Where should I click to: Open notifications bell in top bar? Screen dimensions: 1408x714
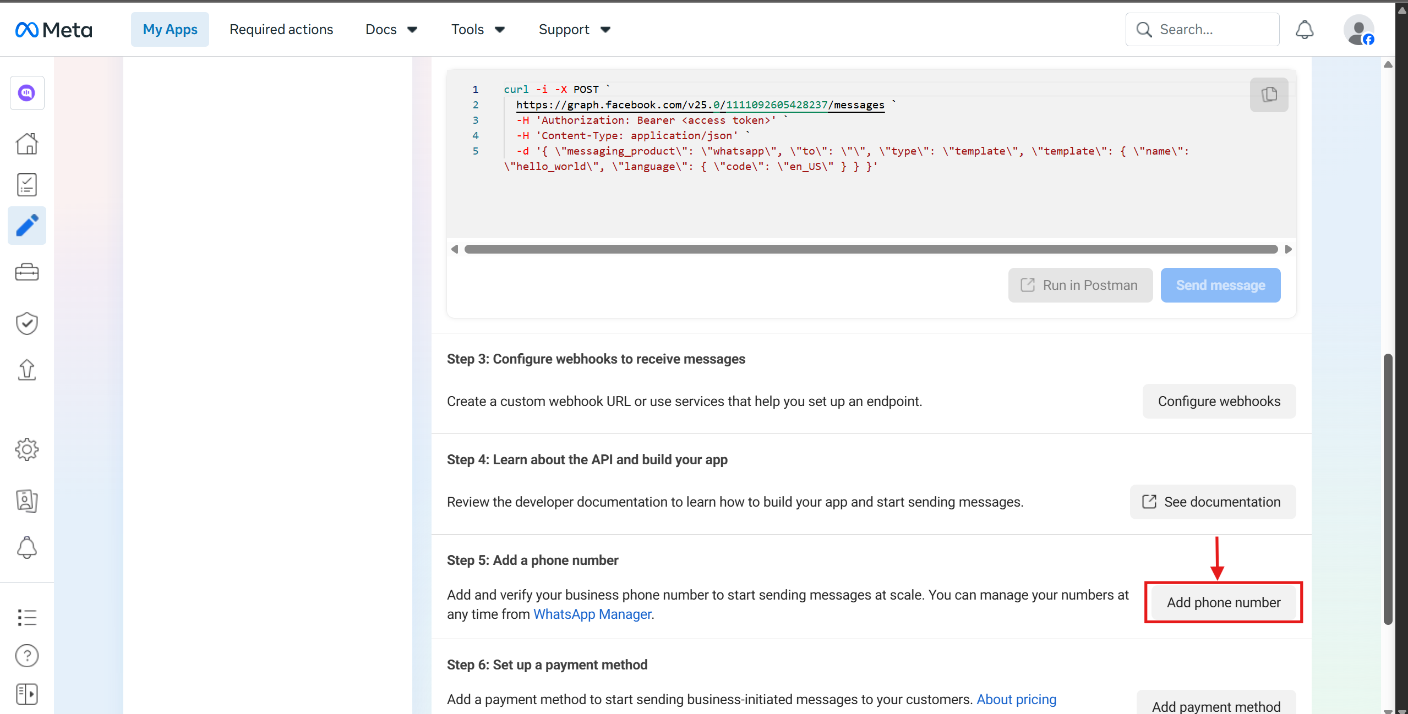coord(1305,30)
